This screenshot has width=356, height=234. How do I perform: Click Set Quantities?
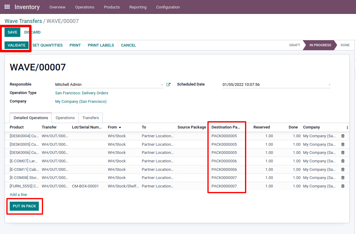pyautogui.click(x=47, y=45)
